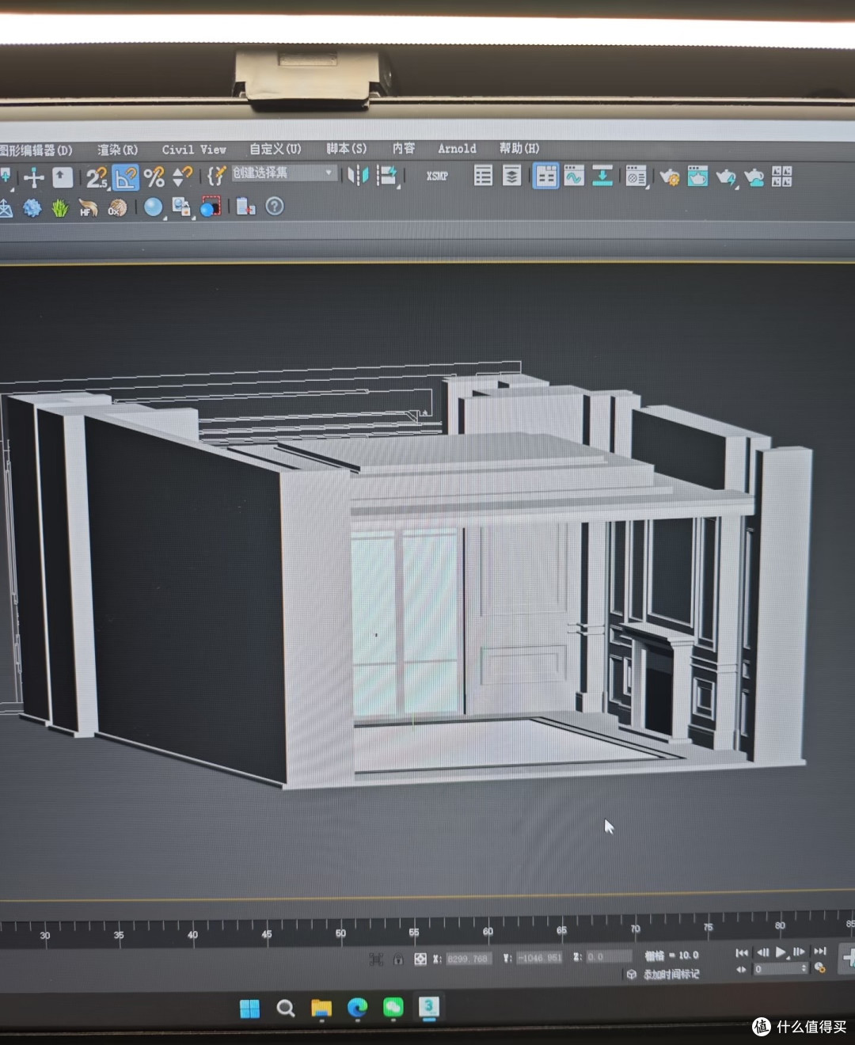Click the Edit Named Selection Sets icon
The height and width of the screenshot is (1045, 855).
216,176
